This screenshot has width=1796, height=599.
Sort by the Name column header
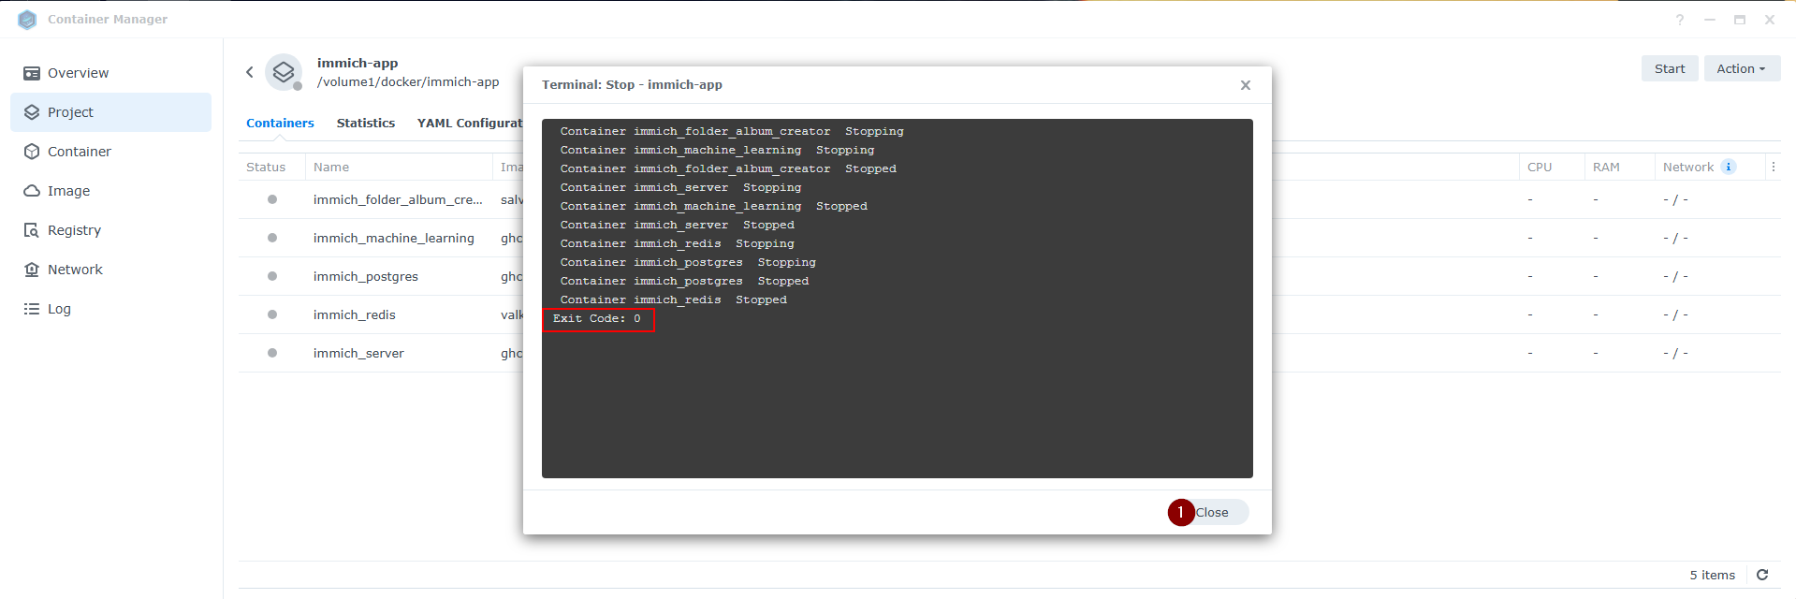331,167
